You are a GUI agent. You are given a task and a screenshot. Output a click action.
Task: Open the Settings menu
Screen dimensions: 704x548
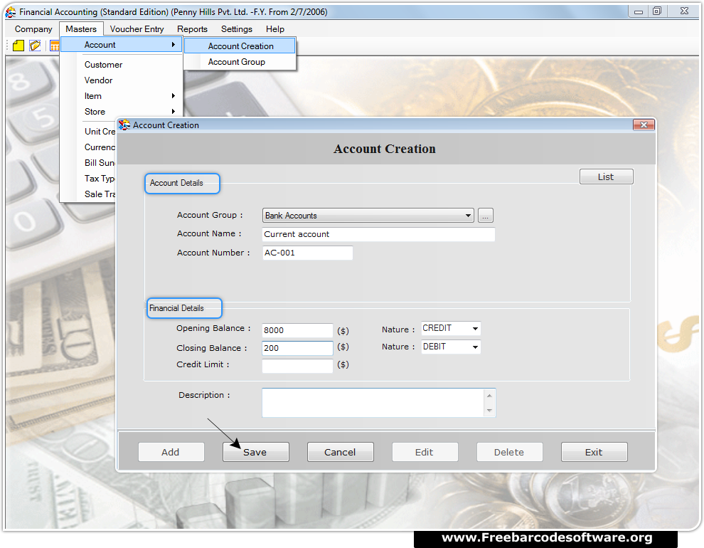(237, 29)
